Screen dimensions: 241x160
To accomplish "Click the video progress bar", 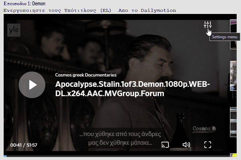I will [117, 156].
